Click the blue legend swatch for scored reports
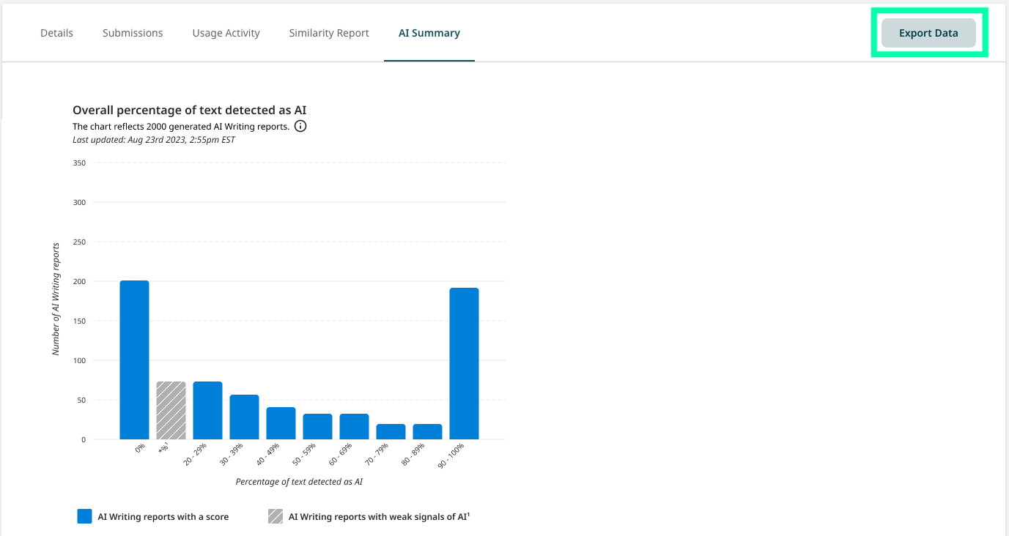This screenshot has width=1009, height=536. (x=84, y=516)
